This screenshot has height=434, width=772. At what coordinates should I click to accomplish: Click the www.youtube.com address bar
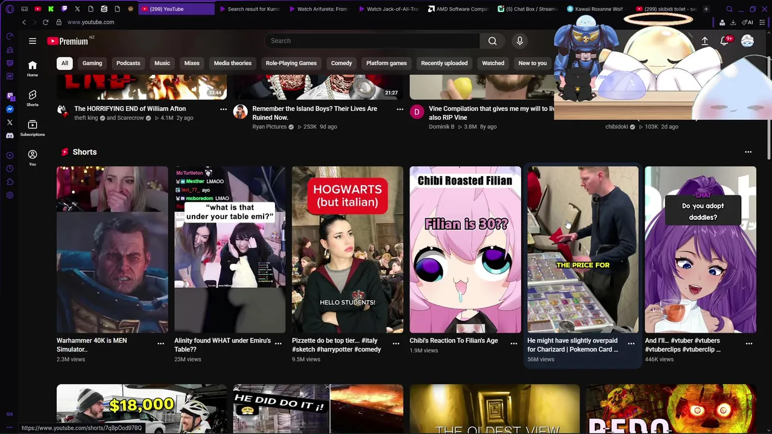click(90, 22)
